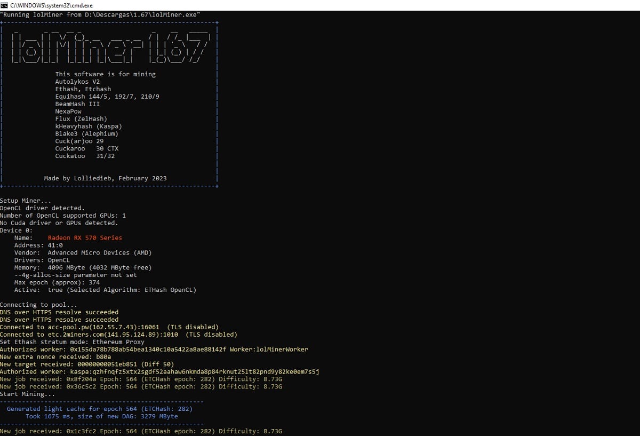
Task: Click 'Memory: 4096 MByte (4032 MByte free)' line
Action: tap(83, 268)
